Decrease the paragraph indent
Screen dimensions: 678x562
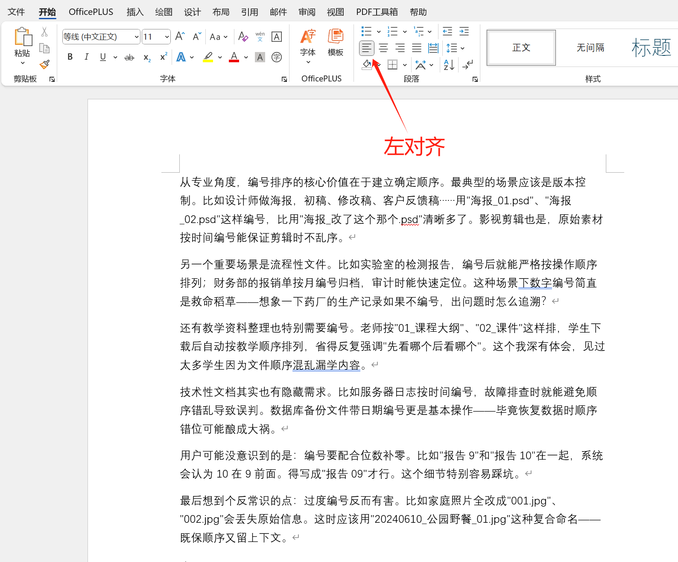447,31
